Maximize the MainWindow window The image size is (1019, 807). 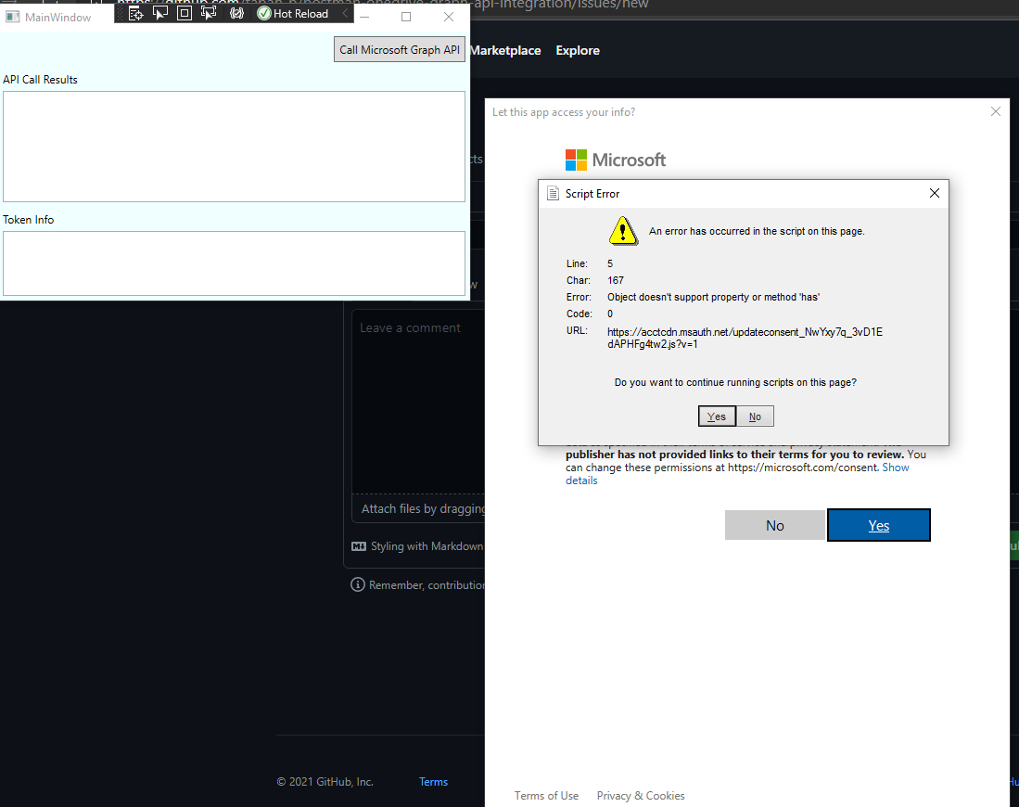tap(406, 17)
